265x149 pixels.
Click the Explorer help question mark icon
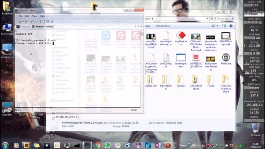pos(231,26)
